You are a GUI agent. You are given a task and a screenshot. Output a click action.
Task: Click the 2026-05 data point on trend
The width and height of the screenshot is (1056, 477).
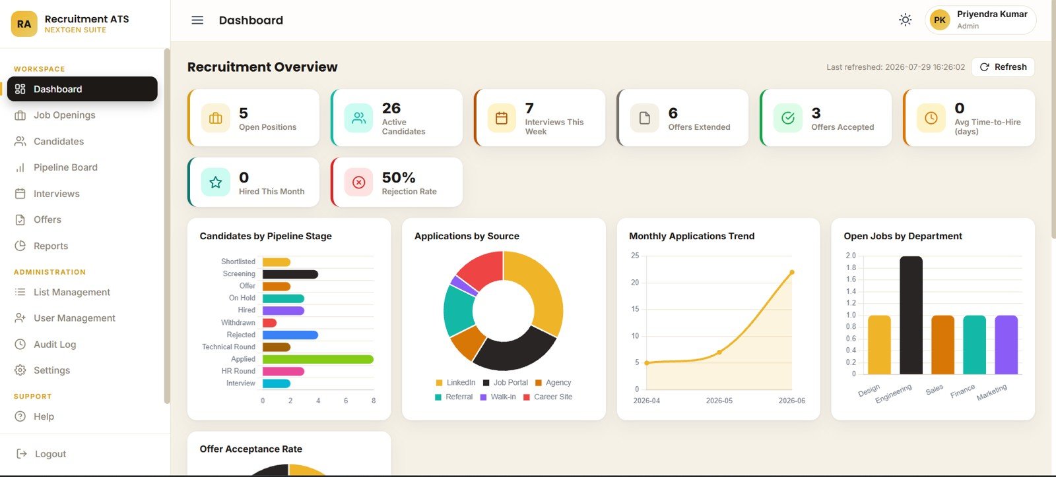(719, 352)
